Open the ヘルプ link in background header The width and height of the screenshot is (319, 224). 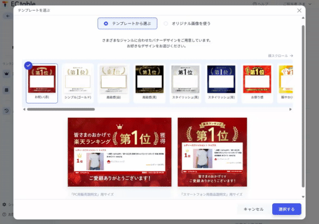(261, 4)
